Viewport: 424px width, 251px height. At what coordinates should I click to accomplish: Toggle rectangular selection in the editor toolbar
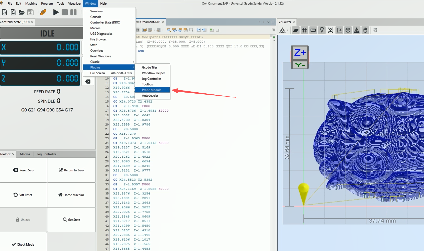191,30
